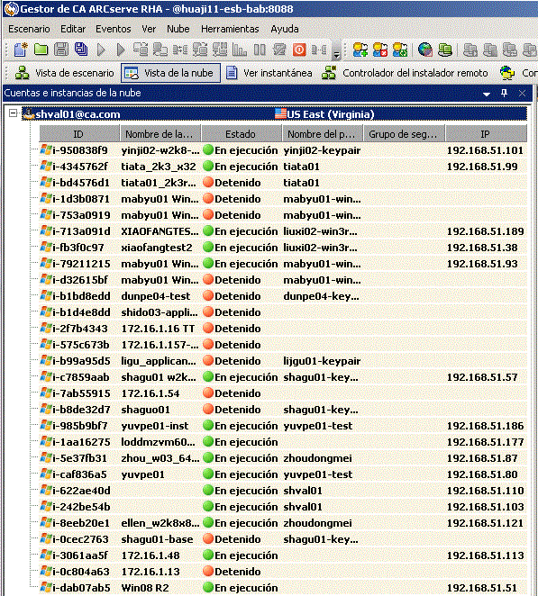Click the red status dot of i-753a0919
Viewport: 538px width, 596px height.
(208, 215)
